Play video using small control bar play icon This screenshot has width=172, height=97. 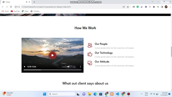tap(25, 67)
